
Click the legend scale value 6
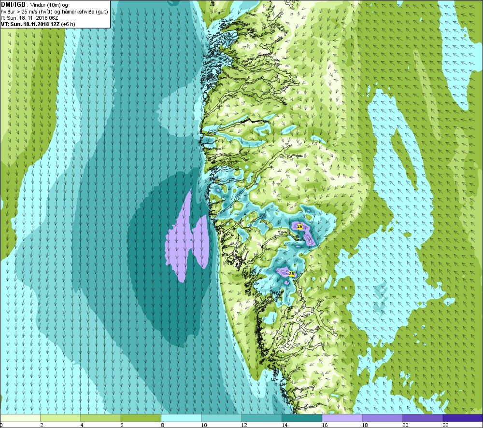coord(122,425)
